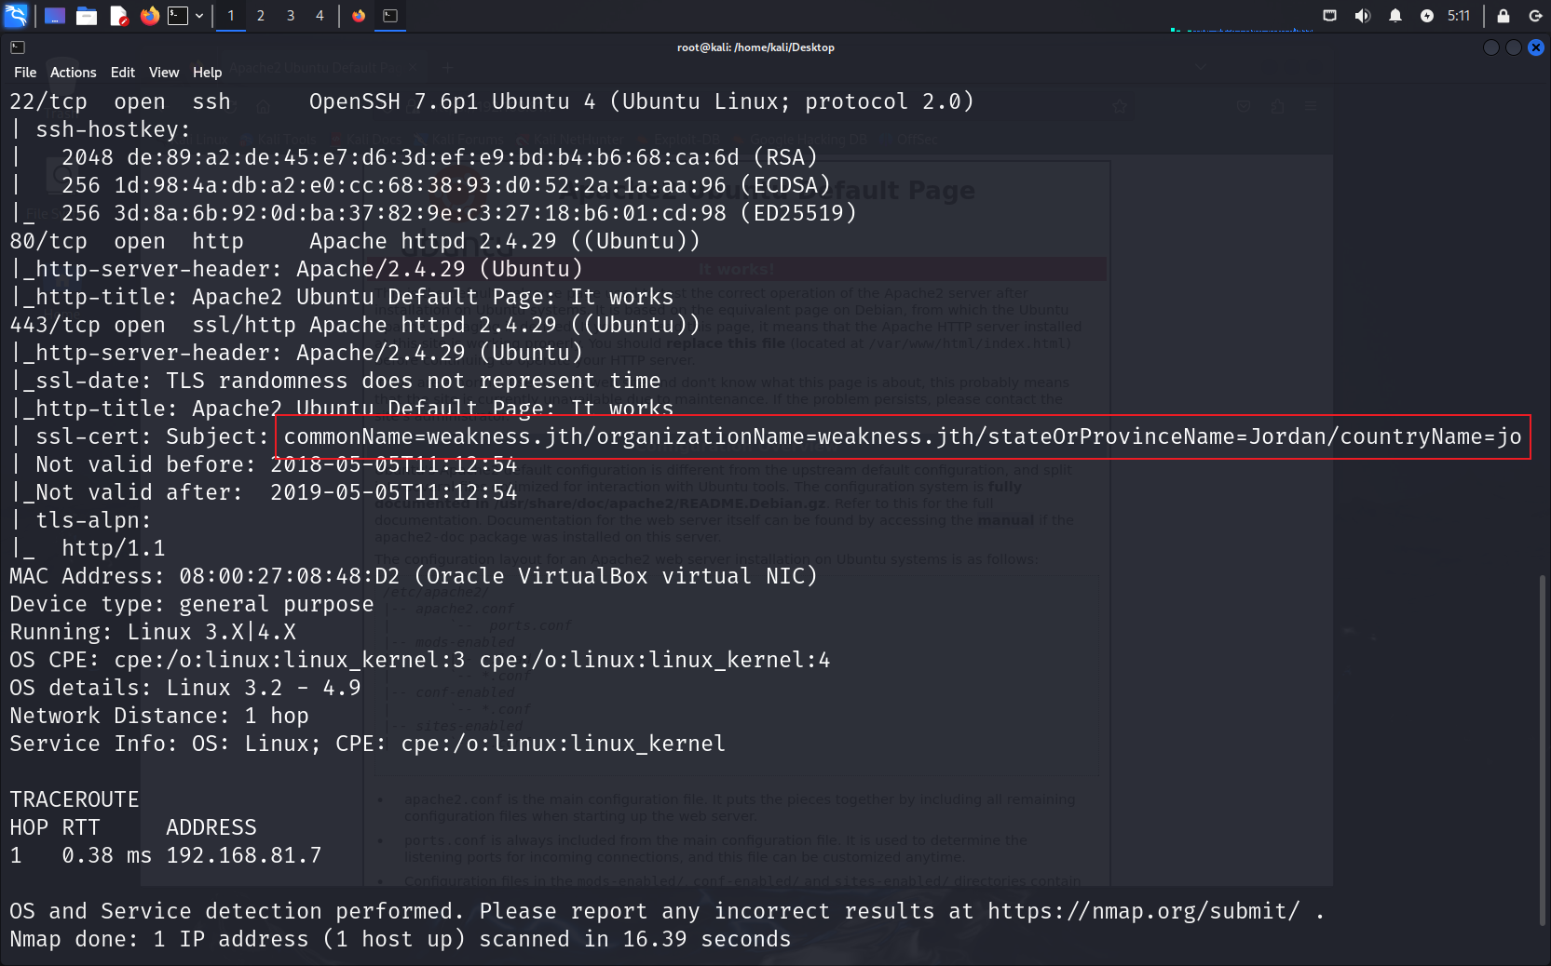Viewport: 1551px width, 966px height.
Task: Click the 'OS details: Linux 3.2 - 4.9' line
Action: 185,688
